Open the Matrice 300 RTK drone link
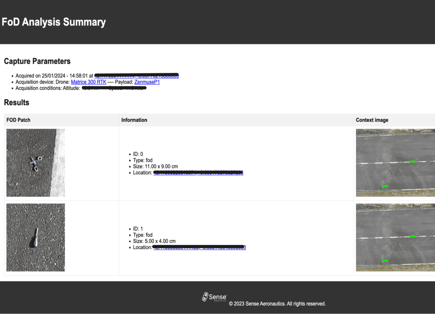 point(88,82)
